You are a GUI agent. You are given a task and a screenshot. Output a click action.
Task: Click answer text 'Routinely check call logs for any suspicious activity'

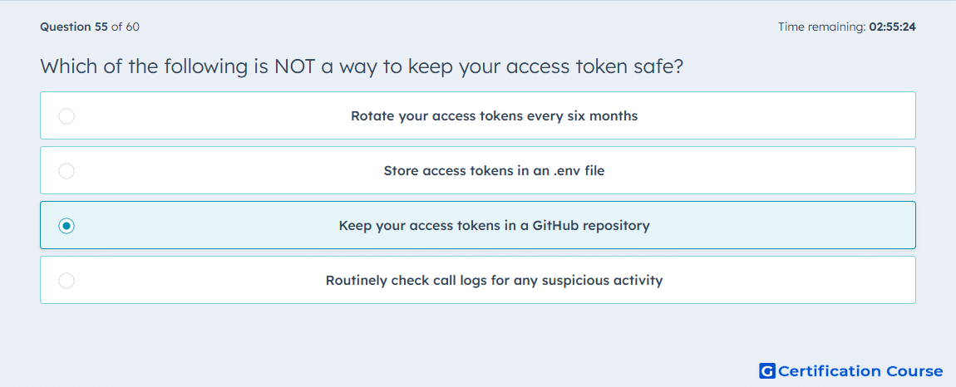[494, 281]
